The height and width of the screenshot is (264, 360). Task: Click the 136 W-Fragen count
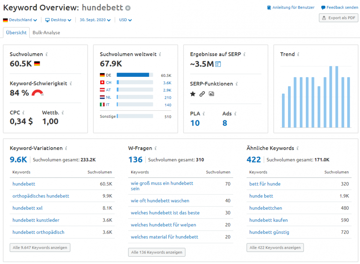click(135, 159)
